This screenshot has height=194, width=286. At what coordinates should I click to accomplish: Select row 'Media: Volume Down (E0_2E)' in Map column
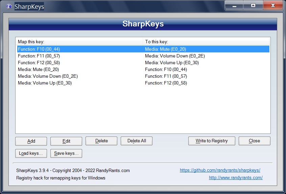point(48,76)
